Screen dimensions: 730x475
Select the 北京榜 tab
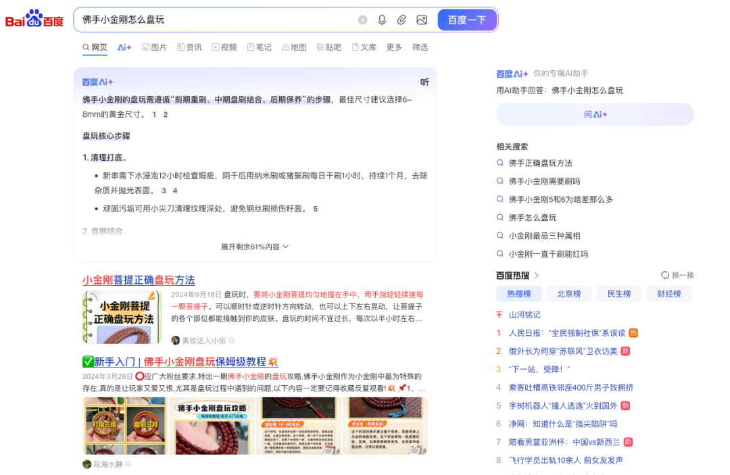pyautogui.click(x=569, y=293)
